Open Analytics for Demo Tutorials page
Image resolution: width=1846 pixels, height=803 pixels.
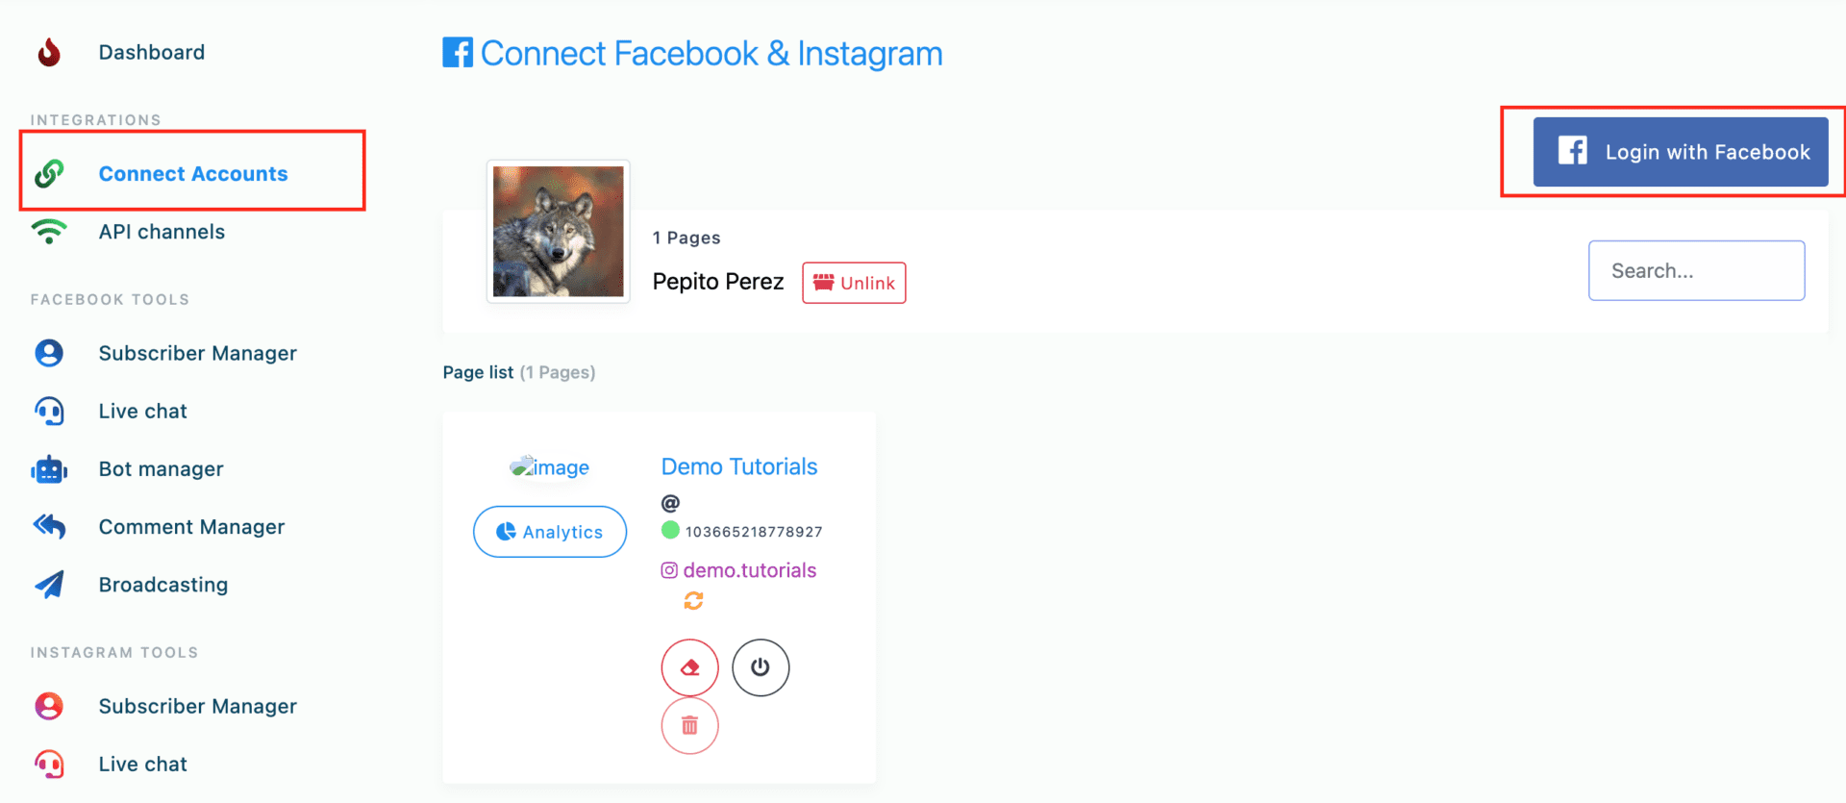click(550, 532)
